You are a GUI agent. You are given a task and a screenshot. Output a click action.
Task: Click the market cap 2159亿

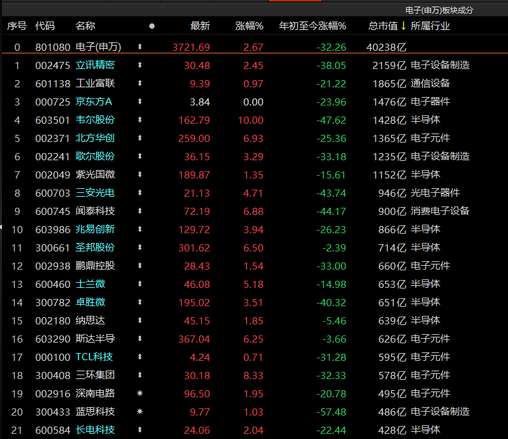(x=389, y=65)
